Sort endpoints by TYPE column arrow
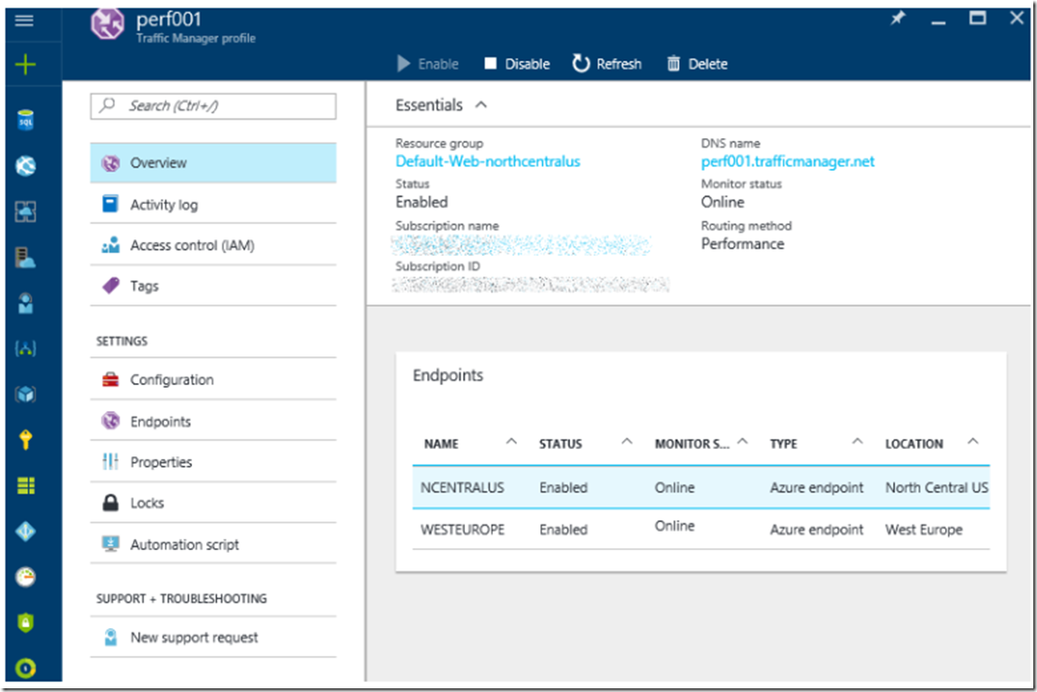This screenshot has width=1037, height=692. pyautogui.click(x=858, y=442)
